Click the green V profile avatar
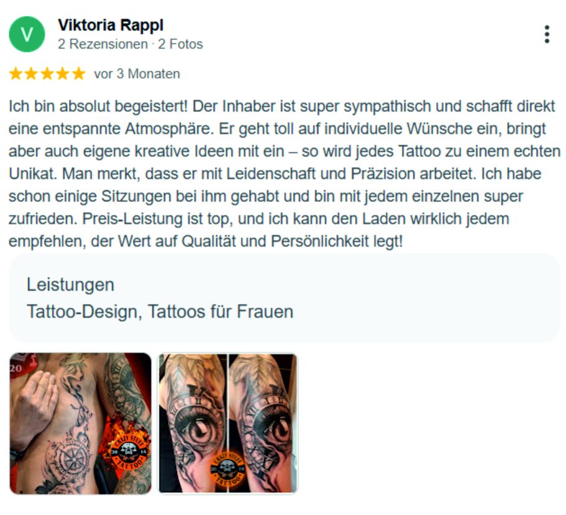 click(x=27, y=34)
